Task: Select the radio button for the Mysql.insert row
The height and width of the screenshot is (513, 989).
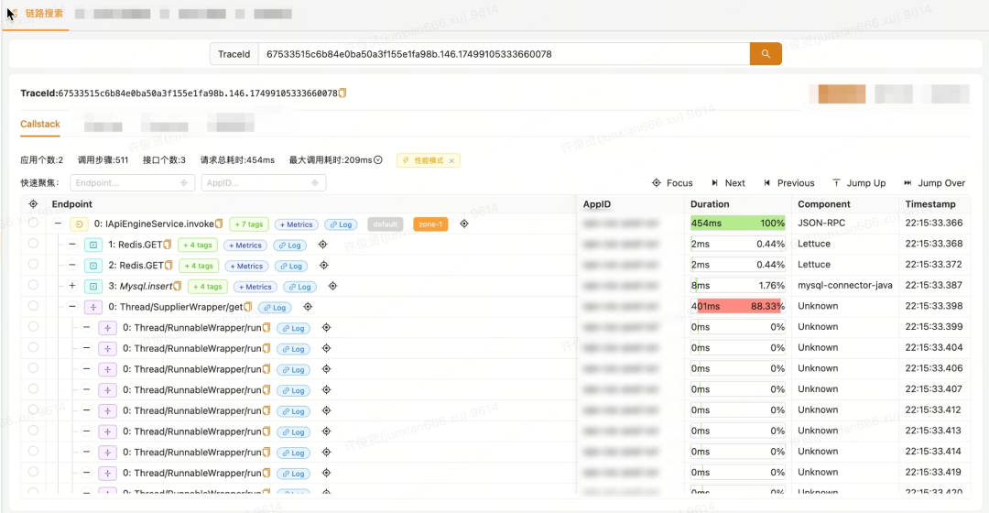Action: tap(34, 285)
